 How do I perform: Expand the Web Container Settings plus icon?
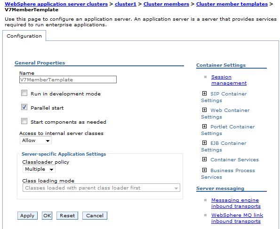point(204,110)
